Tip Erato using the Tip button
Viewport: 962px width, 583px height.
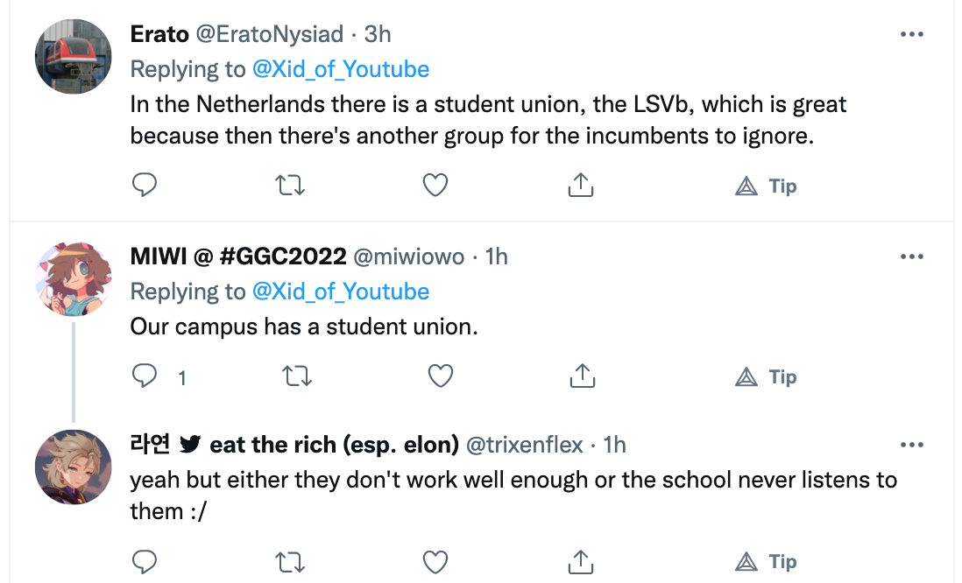pos(766,186)
